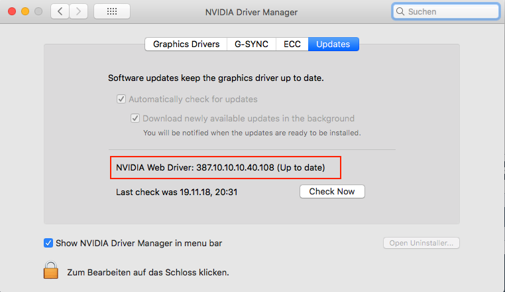
Task: Toggle Download newly available updates checkbox
Action: [136, 118]
